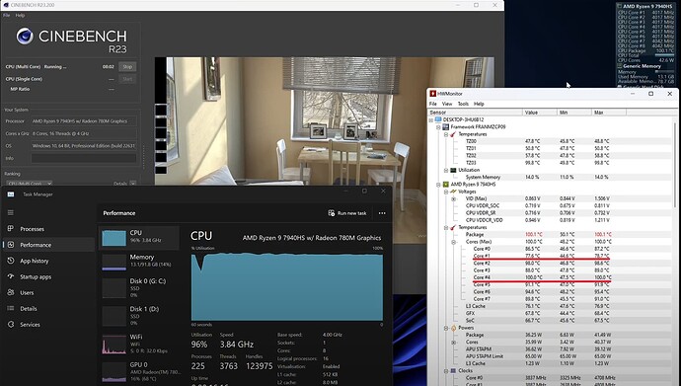The width and height of the screenshot is (681, 386).
Task: Open the three-dot more options menu
Action: [x=382, y=213]
